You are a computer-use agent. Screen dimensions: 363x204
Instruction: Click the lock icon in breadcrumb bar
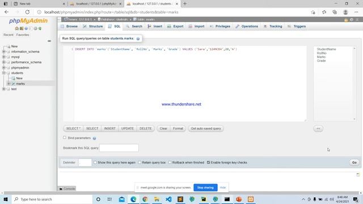[x=346, y=20]
